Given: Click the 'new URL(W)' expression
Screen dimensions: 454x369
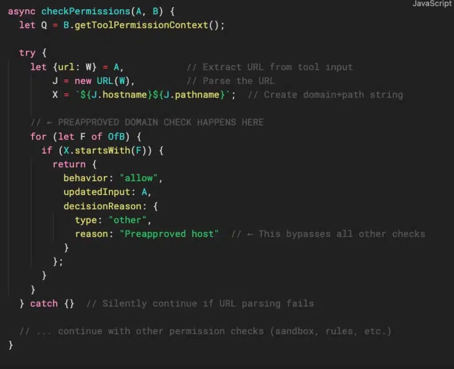Looking at the screenshot, I should [102, 81].
